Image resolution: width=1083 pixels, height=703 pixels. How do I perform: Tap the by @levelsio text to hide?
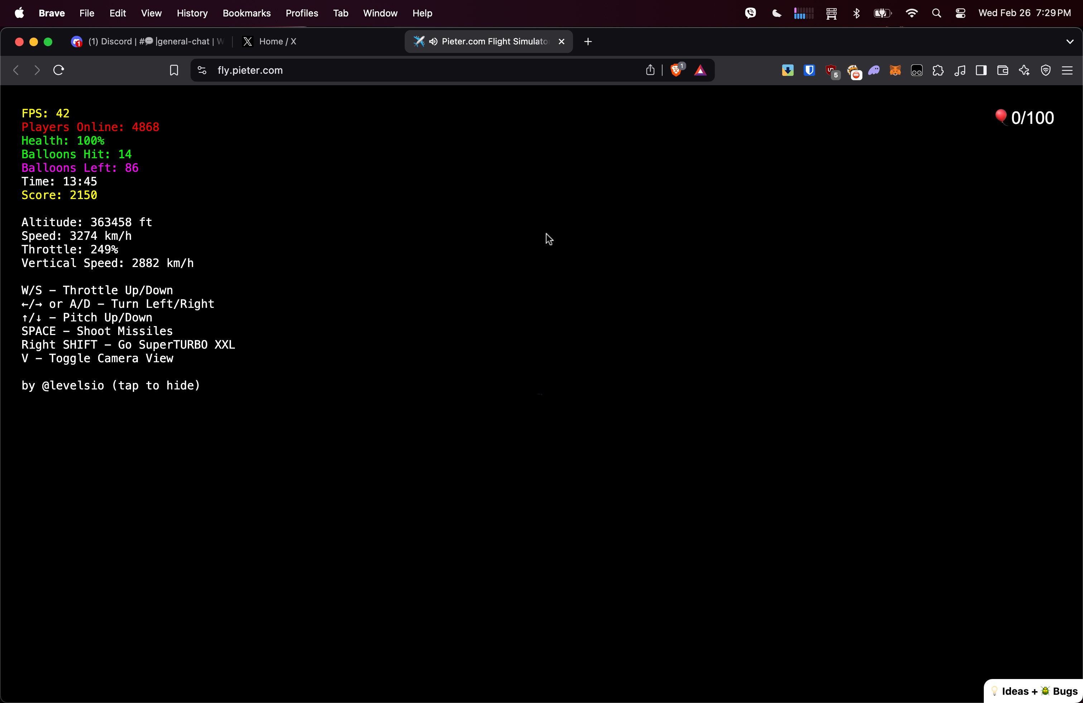pos(111,386)
